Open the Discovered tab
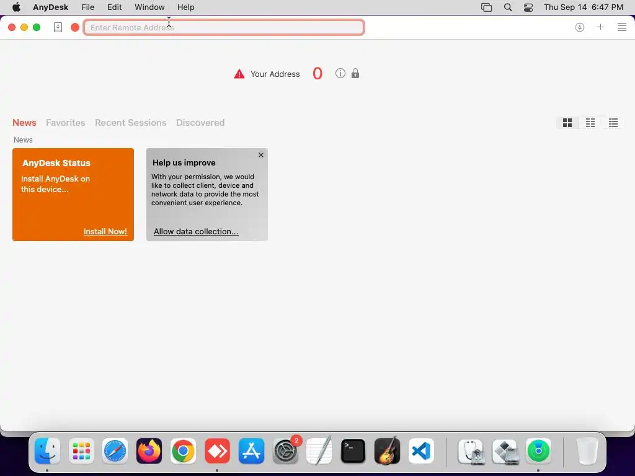Screen dimensions: 635x476 (x=200, y=123)
